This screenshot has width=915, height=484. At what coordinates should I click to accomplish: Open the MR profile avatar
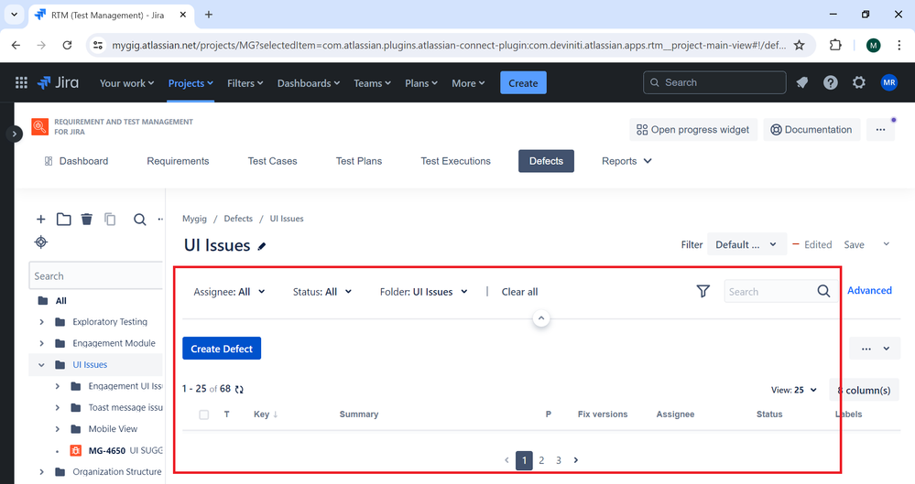click(x=888, y=83)
